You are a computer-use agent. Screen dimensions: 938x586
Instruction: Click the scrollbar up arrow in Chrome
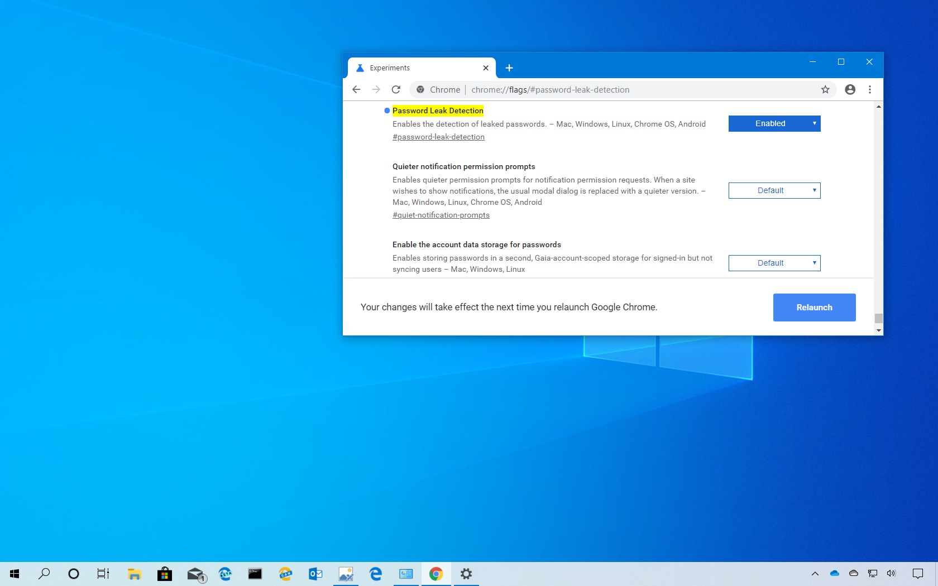point(879,106)
